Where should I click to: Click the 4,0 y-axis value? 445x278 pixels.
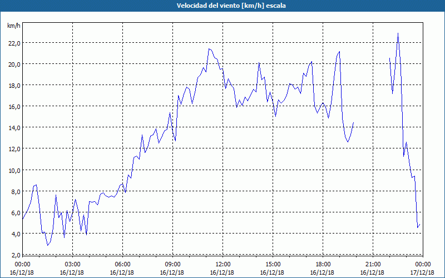point(16,234)
